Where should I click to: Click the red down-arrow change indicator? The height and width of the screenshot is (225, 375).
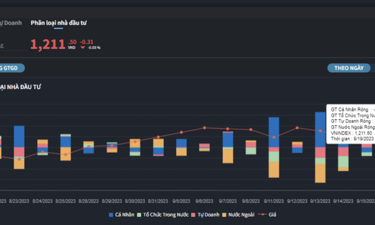(x=83, y=47)
